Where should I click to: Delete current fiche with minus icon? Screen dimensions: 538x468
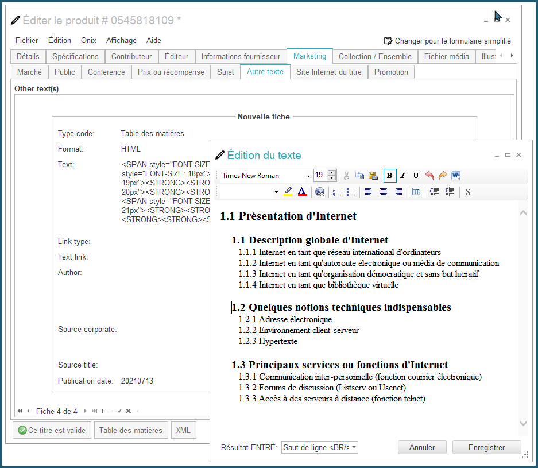pyautogui.click(x=111, y=411)
